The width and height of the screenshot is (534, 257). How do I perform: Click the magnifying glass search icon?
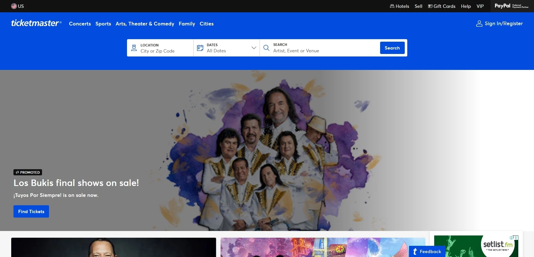tap(266, 48)
